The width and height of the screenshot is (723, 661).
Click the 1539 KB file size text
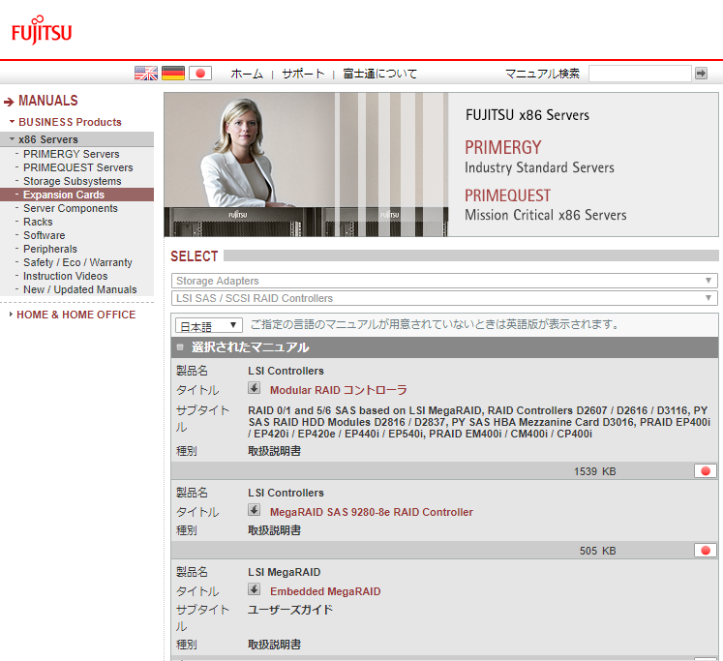pyautogui.click(x=595, y=471)
